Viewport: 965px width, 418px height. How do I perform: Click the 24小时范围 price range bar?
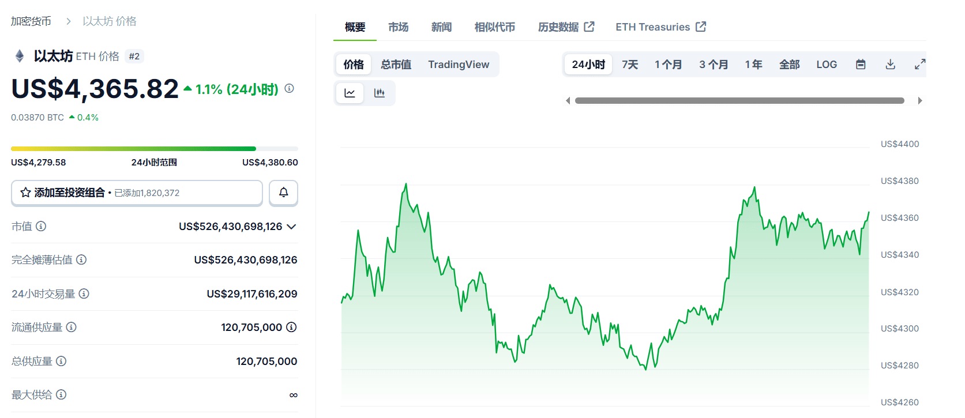(155, 149)
